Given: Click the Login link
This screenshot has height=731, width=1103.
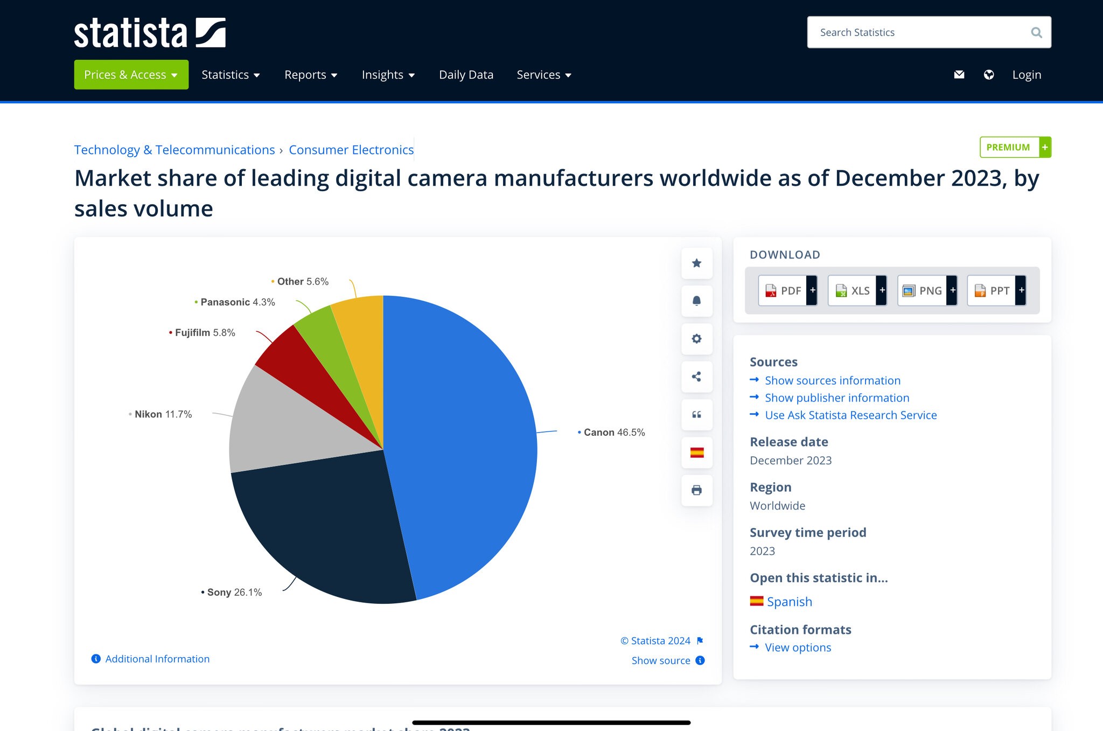Looking at the screenshot, I should [1027, 74].
